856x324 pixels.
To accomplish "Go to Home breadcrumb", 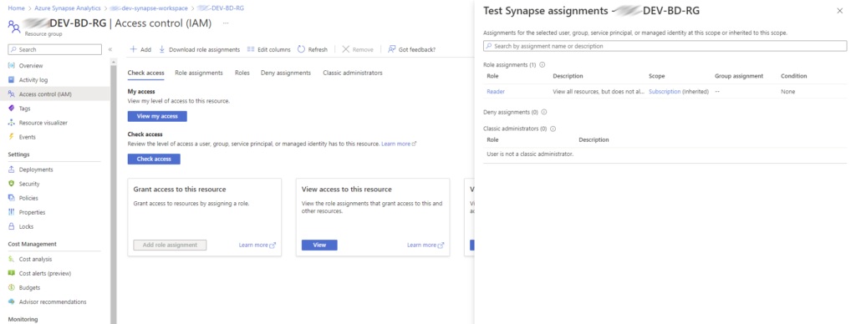I will pos(17,8).
